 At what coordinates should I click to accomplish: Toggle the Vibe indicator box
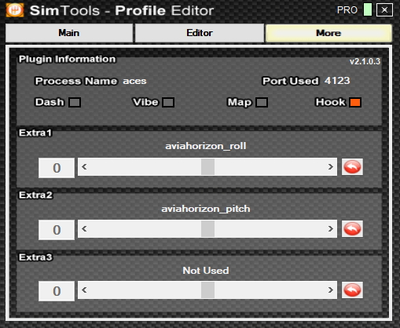pos(168,102)
